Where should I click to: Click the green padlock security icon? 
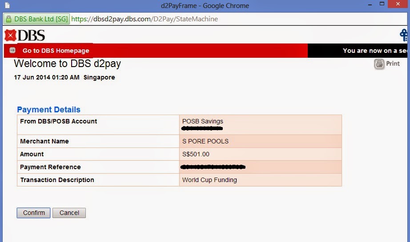pyautogui.click(x=8, y=19)
